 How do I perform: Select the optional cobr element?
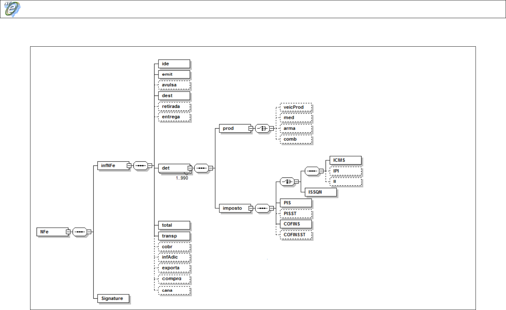pyautogui.click(x=174, y=247)
